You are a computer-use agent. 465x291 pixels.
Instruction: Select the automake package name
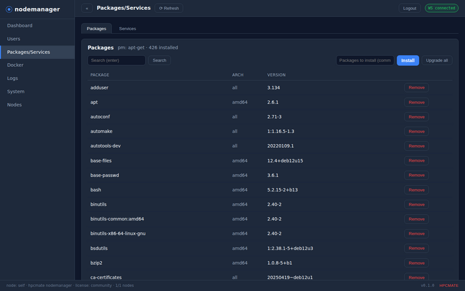pyautogui.click(x=101, y=132)
